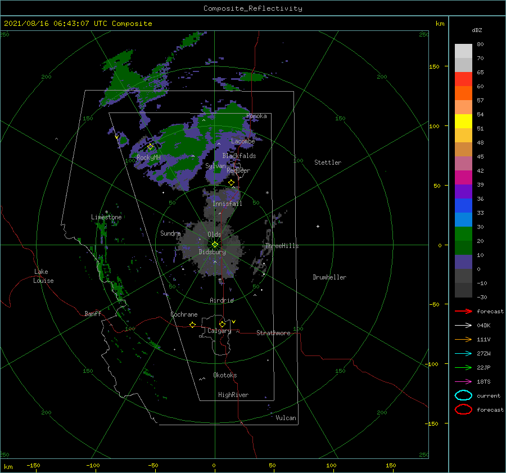This screenshot has height=473, width=506.
Task: Click the orange 111V arrow in the legend
Action: tap(463, 339)
